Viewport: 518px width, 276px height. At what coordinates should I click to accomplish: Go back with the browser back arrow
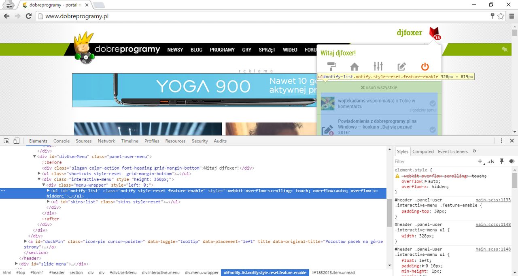6,16
